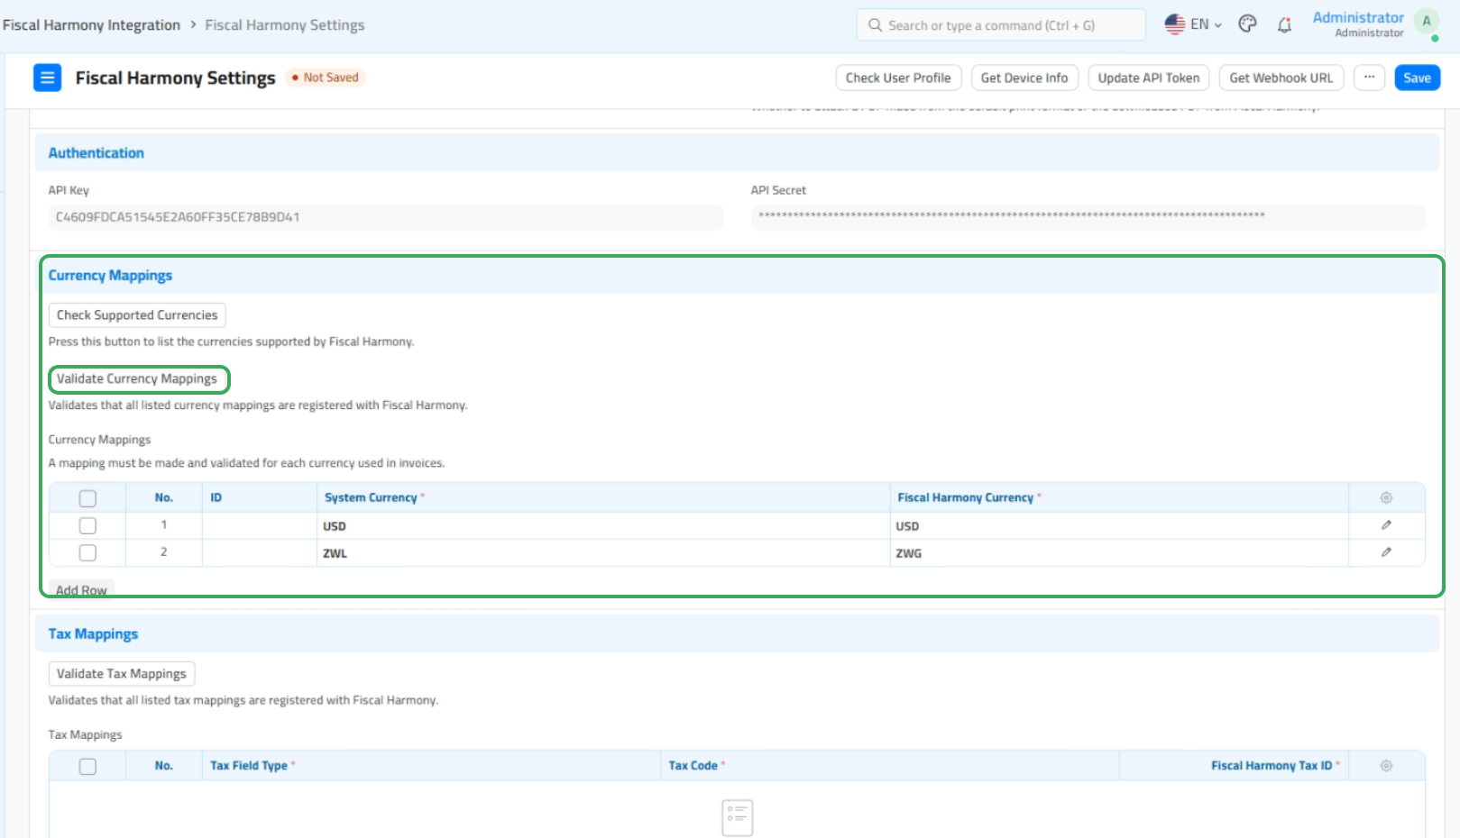Click search magnifier icon in search bar
The width and height of the screenshot is (1460, 838).
(x=875, y=25)
